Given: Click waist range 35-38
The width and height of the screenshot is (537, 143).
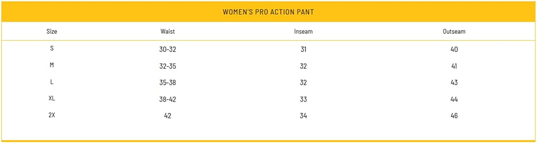Looking at the screenshot, I should point(168,83).
